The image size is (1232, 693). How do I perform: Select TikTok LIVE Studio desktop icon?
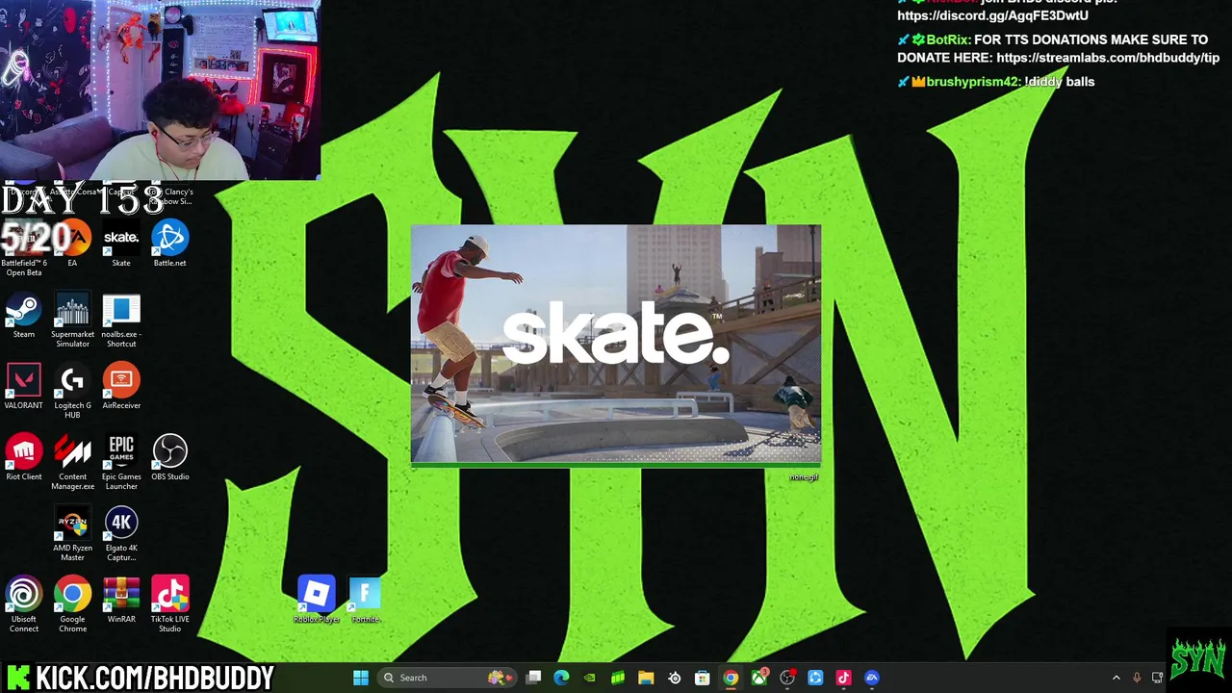click(169, 605)
